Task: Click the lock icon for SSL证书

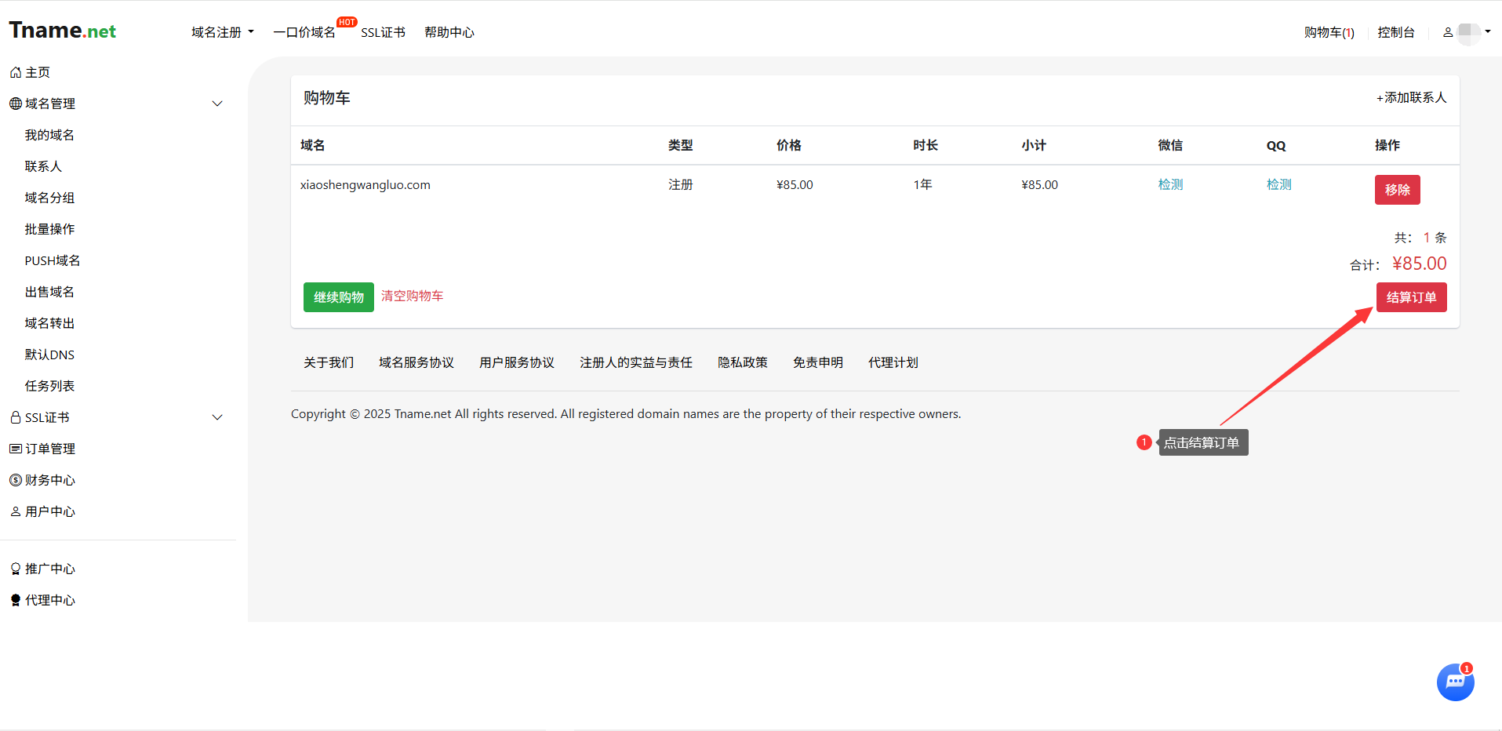Action: coord(16,417)
